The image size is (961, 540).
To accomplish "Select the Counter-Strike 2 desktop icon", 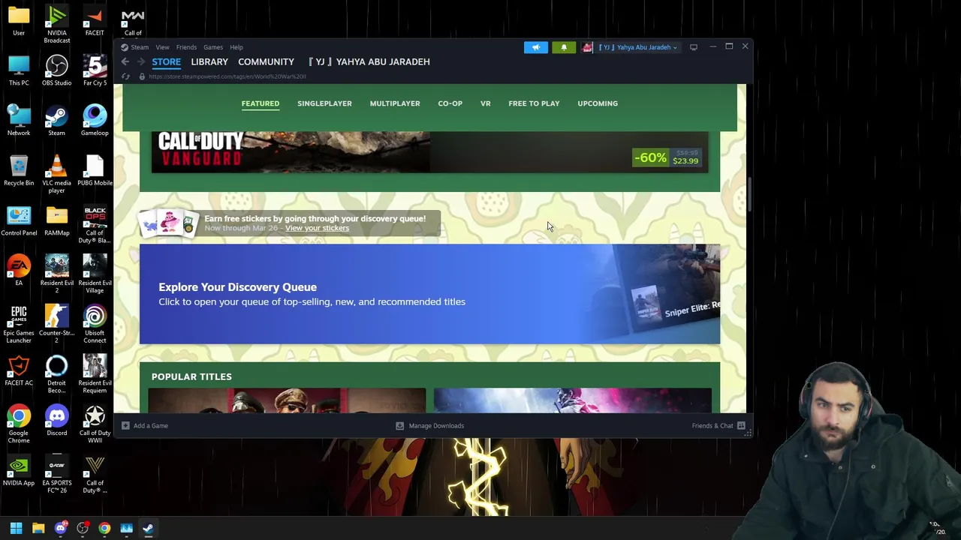I will [56, 325].
